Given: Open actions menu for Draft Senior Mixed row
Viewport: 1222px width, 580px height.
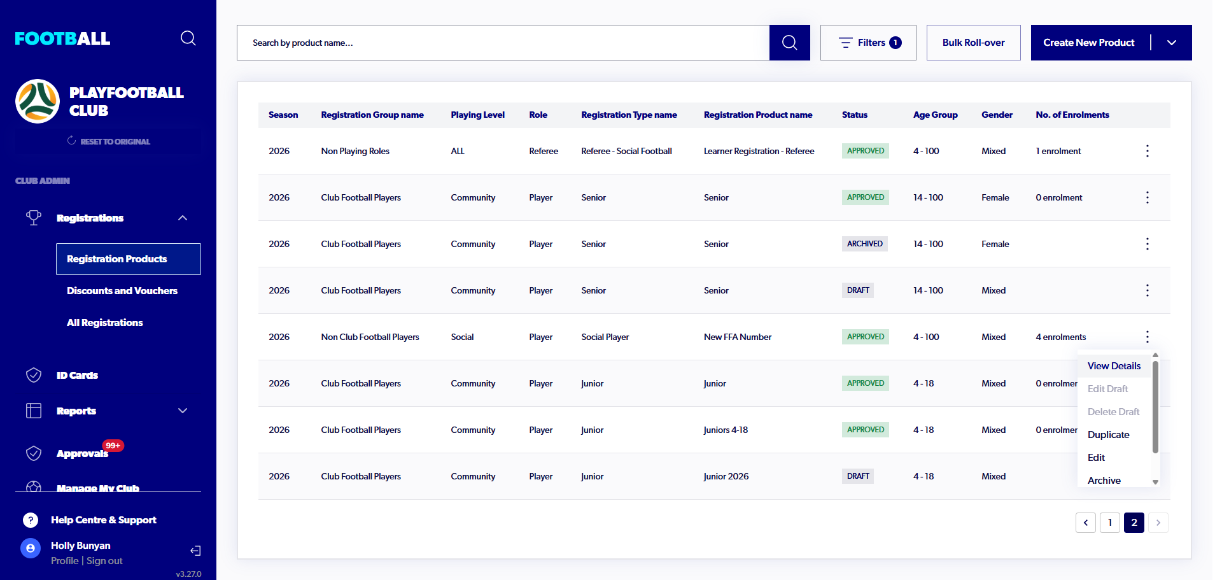Looking at the screenshot, I should (1148, 290).
